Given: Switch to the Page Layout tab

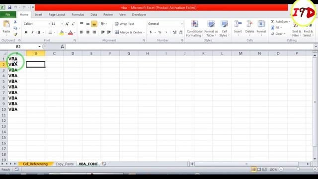Looking at the screenshot, I should point(57,14).
